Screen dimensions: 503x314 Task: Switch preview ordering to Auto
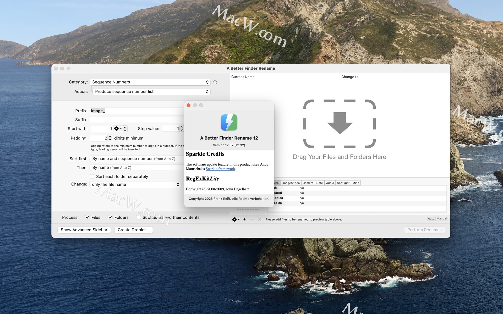pyautogui.click(x=431, y=218)
